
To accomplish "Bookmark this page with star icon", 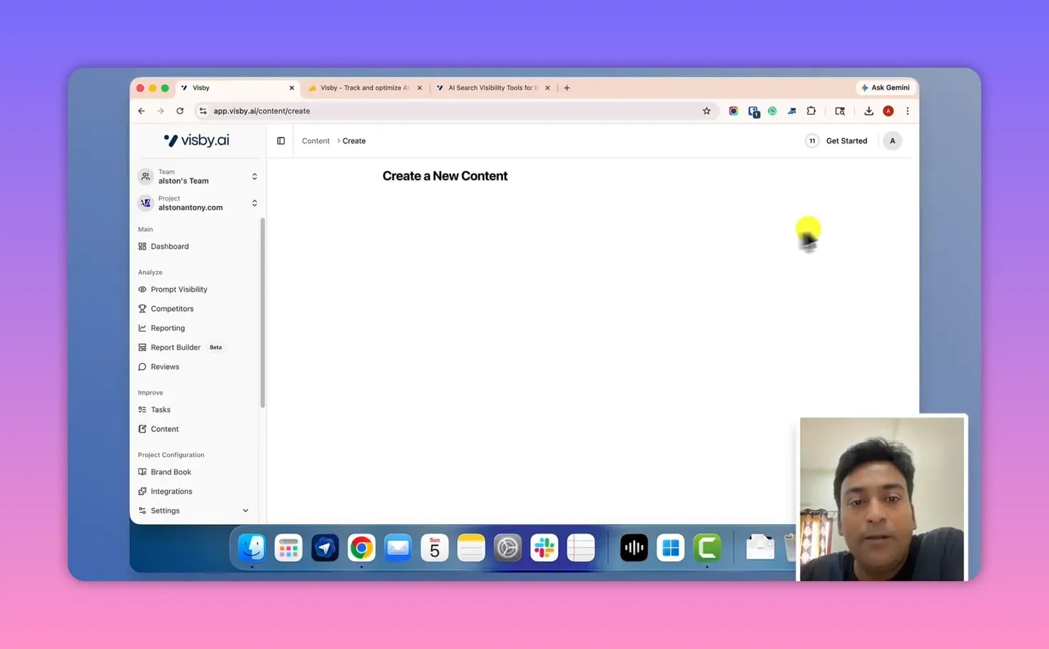I will tap(706, 111).
